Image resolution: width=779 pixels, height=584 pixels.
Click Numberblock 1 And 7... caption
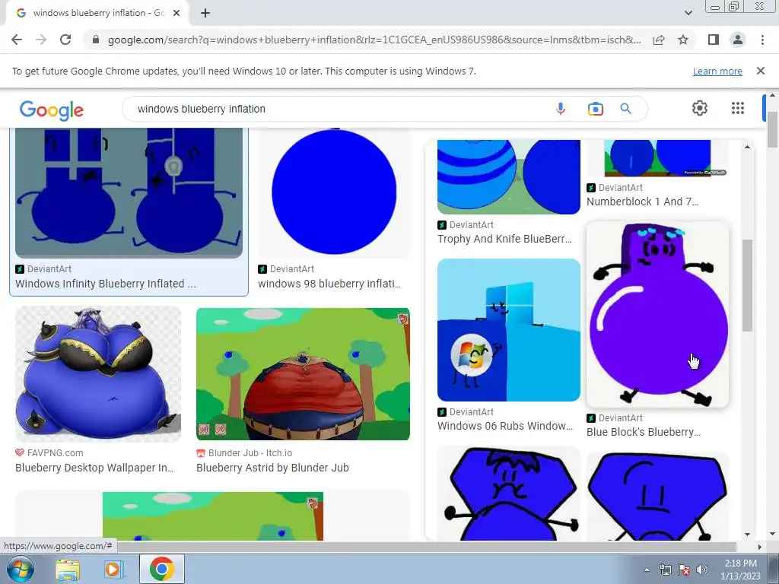coord(642,202)
